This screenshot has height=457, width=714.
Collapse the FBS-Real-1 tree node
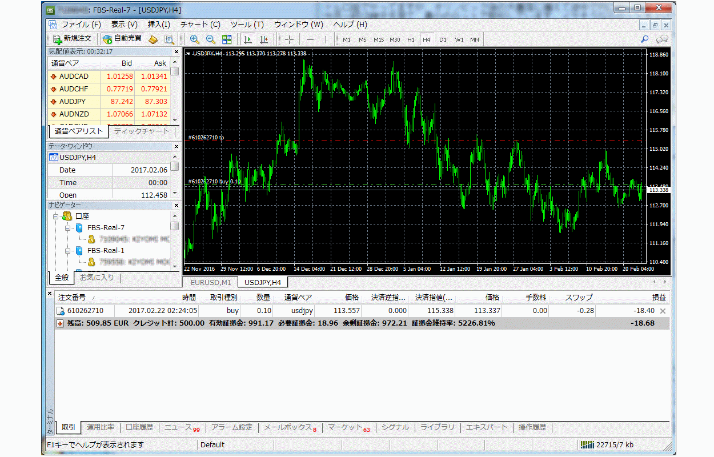[67, 251]
